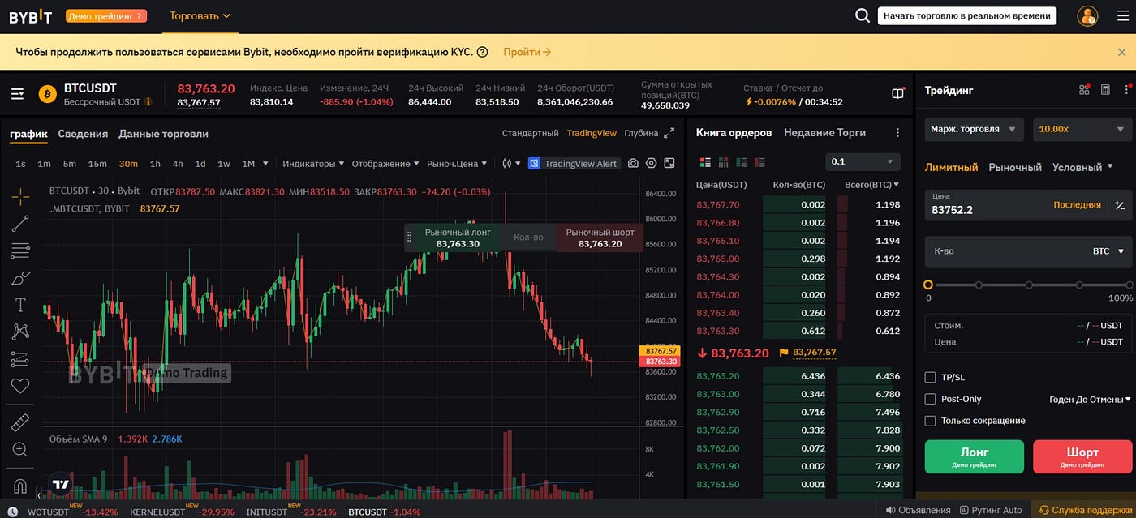
Task: Open the 10.00x leverage dropdown
Action: (x=1082, y=128)
